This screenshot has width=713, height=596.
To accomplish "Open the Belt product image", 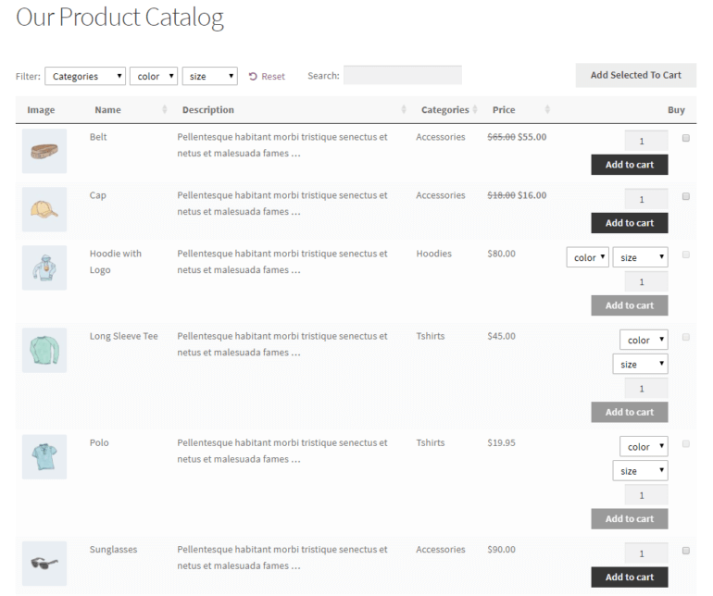I will (44, 151).
